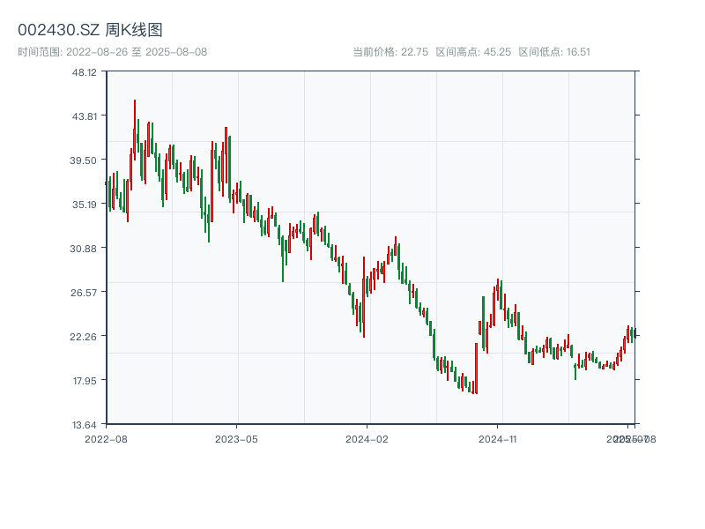Select the 时间范围 date range text
The height and width of the screenshot is (529, 705).
click(113, 52)
